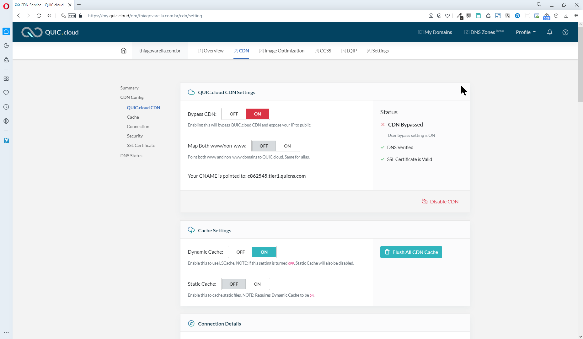Click the browser address bar URL
The height and width of the screenshot is (339, 583).
[x=145, y=16]
